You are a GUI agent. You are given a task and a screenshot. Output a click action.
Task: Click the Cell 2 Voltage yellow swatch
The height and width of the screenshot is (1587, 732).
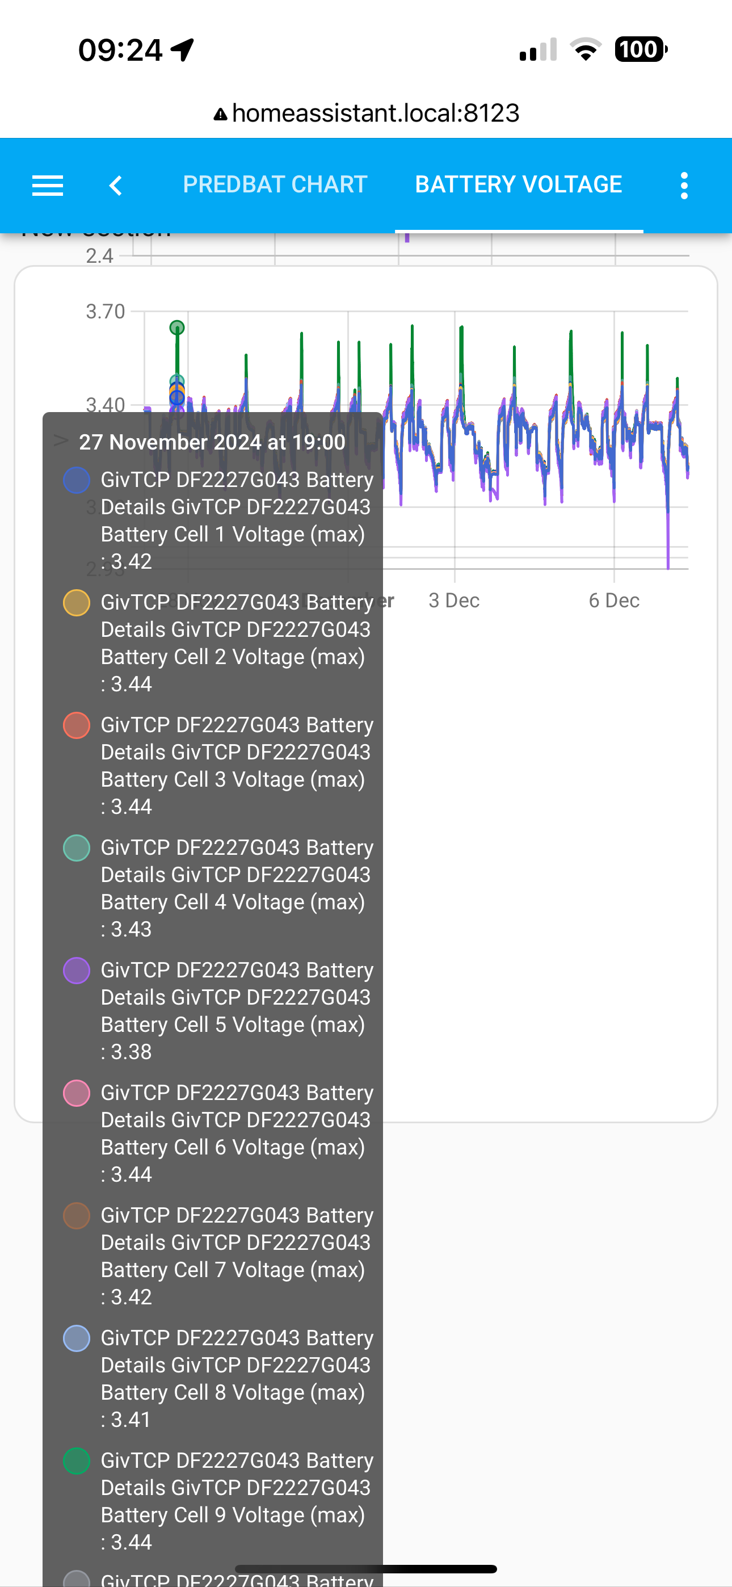77,603
